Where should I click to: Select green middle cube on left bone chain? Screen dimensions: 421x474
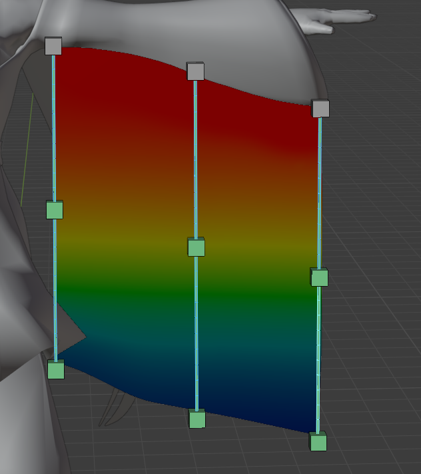tap(55, 209)
